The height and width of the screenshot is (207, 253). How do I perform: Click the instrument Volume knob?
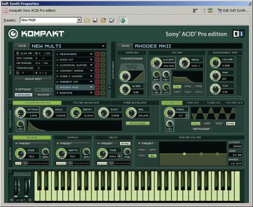[x=215, y=62]
